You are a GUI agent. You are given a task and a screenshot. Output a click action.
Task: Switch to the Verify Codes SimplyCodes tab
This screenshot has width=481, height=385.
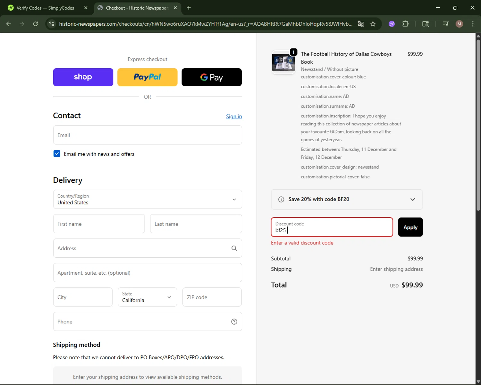pyautogui.click(x=45, y=8)
